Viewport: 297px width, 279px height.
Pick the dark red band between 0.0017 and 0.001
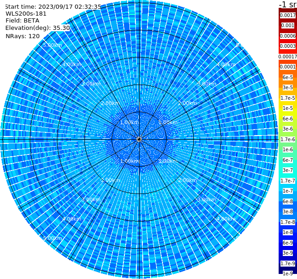pyautogui.click(x=288, y=20)
